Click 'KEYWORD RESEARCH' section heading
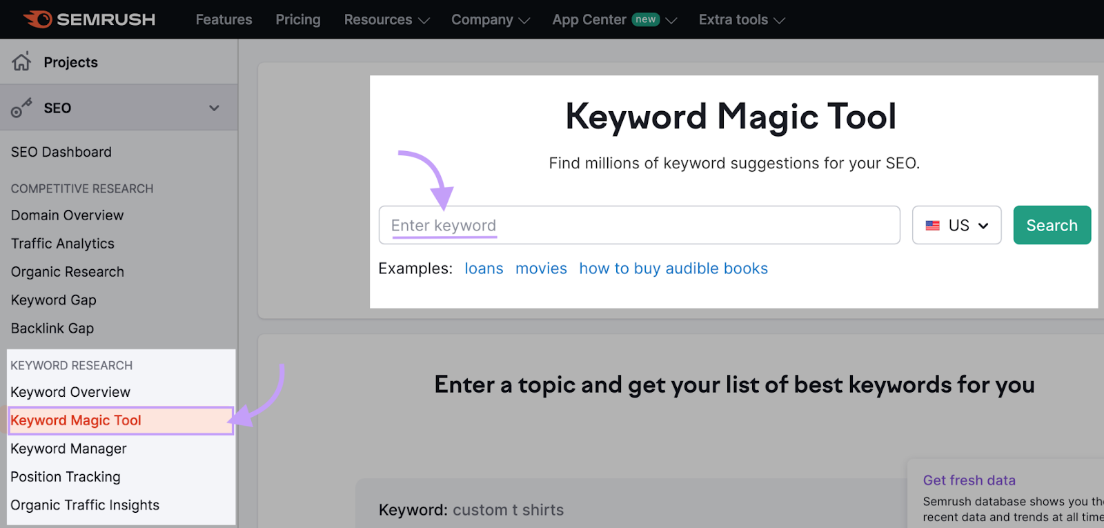 [x=72, y=365]
